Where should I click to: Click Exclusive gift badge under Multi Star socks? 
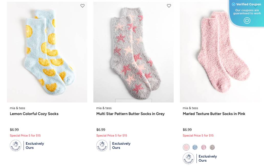102,146
